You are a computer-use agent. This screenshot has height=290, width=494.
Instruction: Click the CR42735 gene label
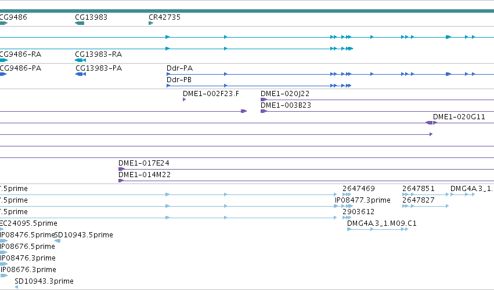(164, 17)
